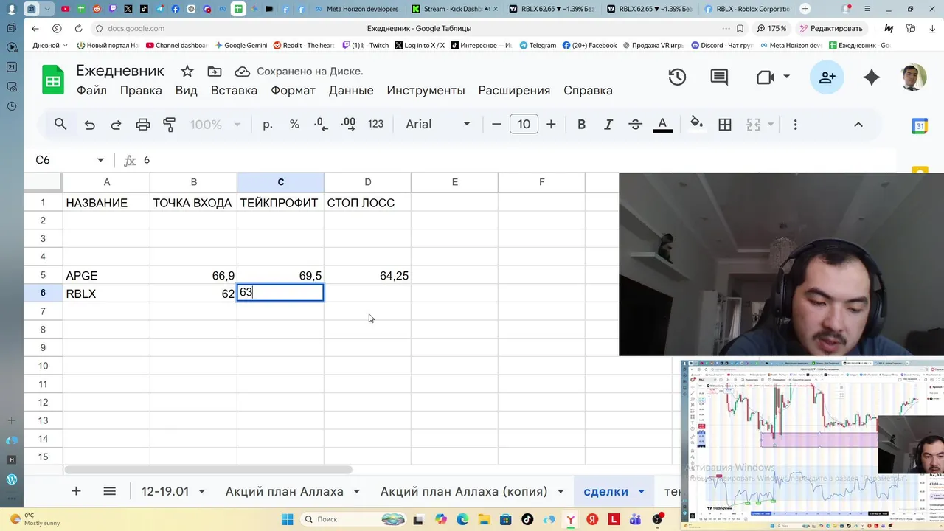Image resolution: width=944 pixels, height=531 pixels.
Task: Select cell with value 69,5
Action: coord(280,275)
